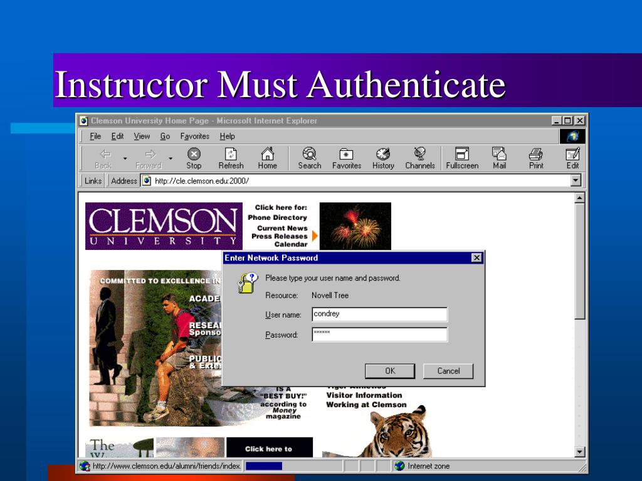The image size is (642, 481).
Task: Click the key icon in password dialog
Action: [247, 283]
